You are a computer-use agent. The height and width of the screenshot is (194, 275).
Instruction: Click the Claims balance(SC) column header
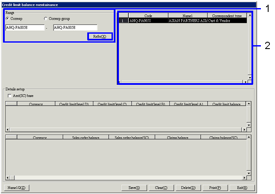223,137
